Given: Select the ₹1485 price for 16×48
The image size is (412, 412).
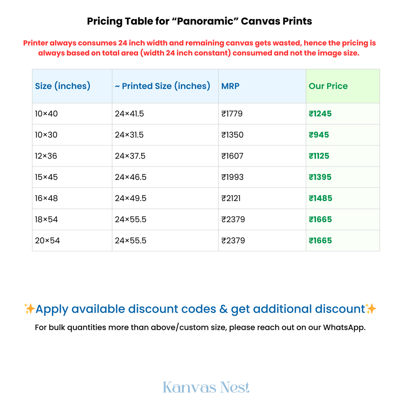Looking at the screenshot, I should (x=320, y=198).
